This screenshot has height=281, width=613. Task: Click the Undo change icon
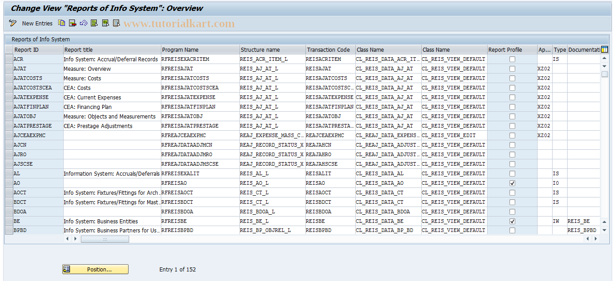pyautogui.click(x=83, y=23)
